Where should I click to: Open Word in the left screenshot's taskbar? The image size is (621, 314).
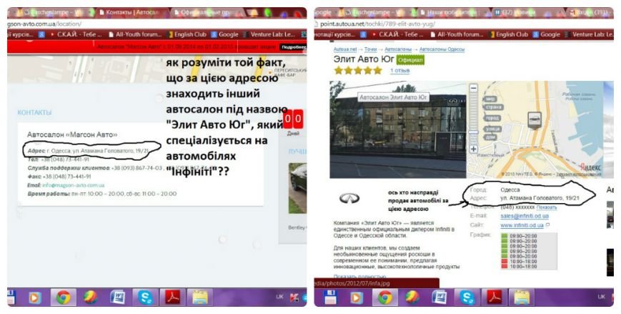pos(118,297)
